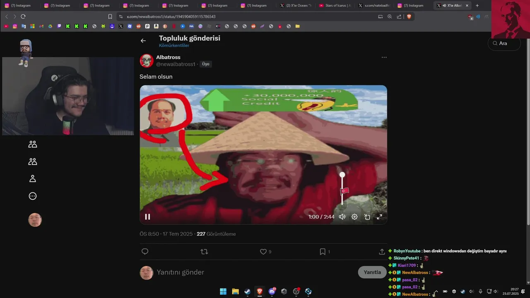Bookmark the post
Screen dimensions: 530x298
click(x=323, y=252)
